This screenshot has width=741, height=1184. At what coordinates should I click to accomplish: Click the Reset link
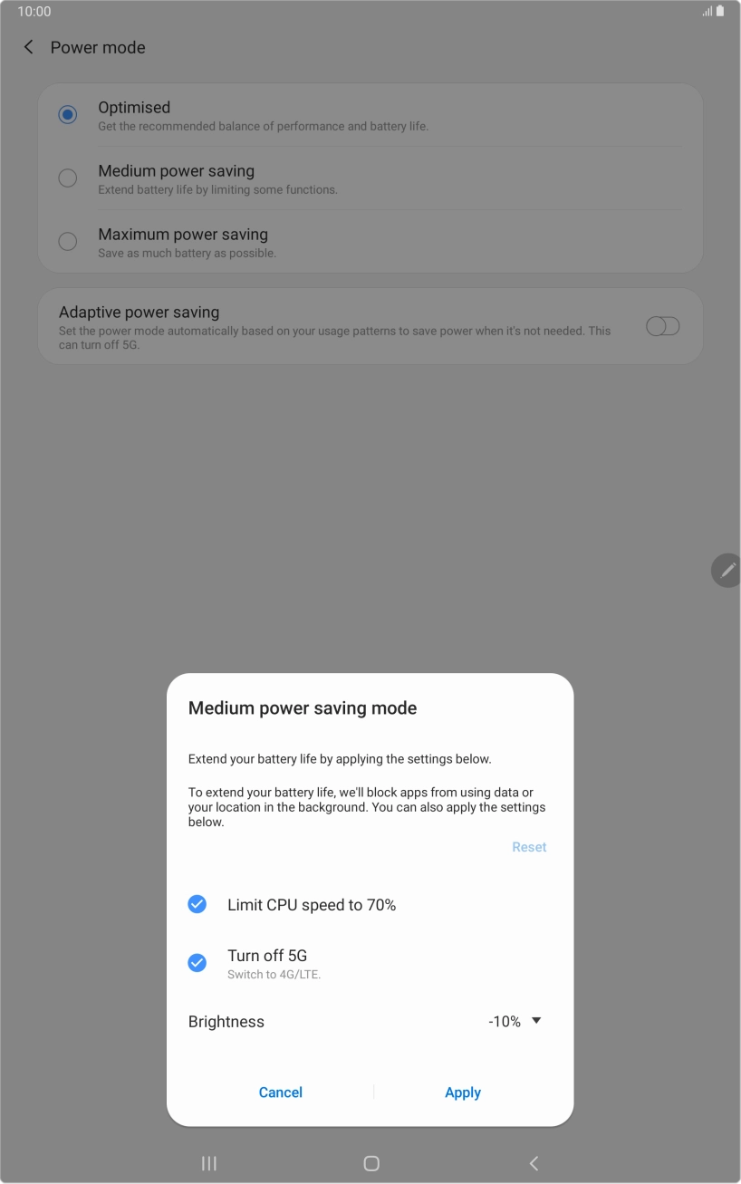(x=529, y=847)
